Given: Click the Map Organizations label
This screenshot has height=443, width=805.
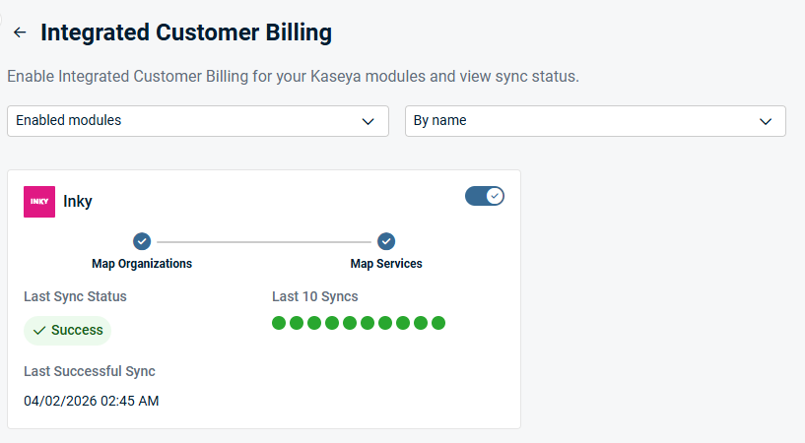Looking at the screenshot, I should tap(142, 264).
